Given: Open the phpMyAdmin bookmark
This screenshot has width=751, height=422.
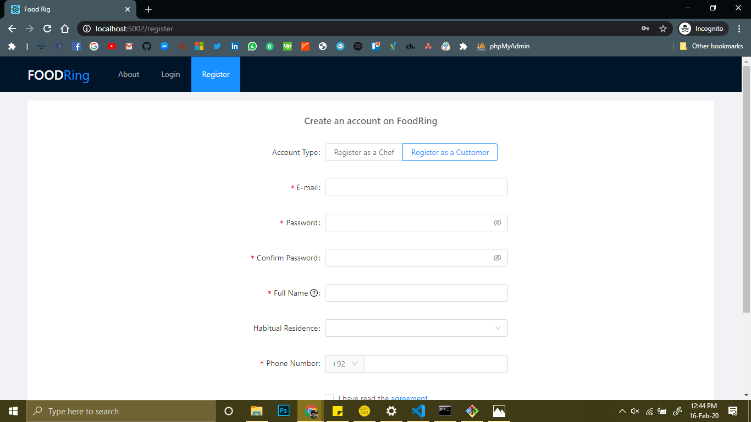Looking at the screenshot, I should [503, 46].
